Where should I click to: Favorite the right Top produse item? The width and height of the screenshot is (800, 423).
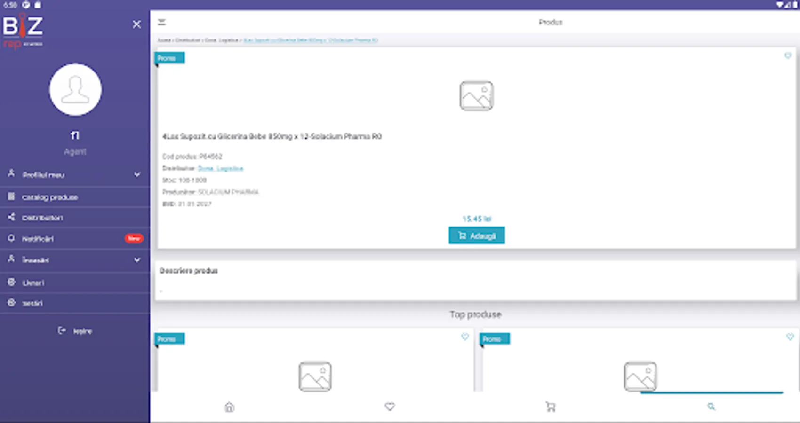click(790, 336)
